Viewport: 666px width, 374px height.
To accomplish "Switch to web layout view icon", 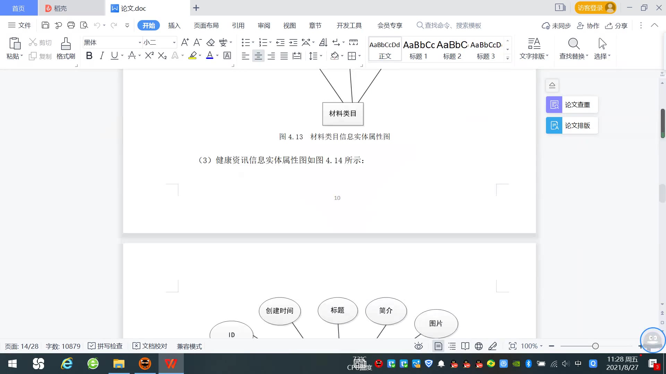I will (479, 346).
